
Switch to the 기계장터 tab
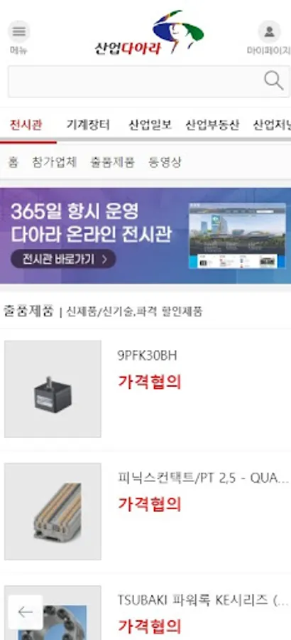tap(89, 125)
